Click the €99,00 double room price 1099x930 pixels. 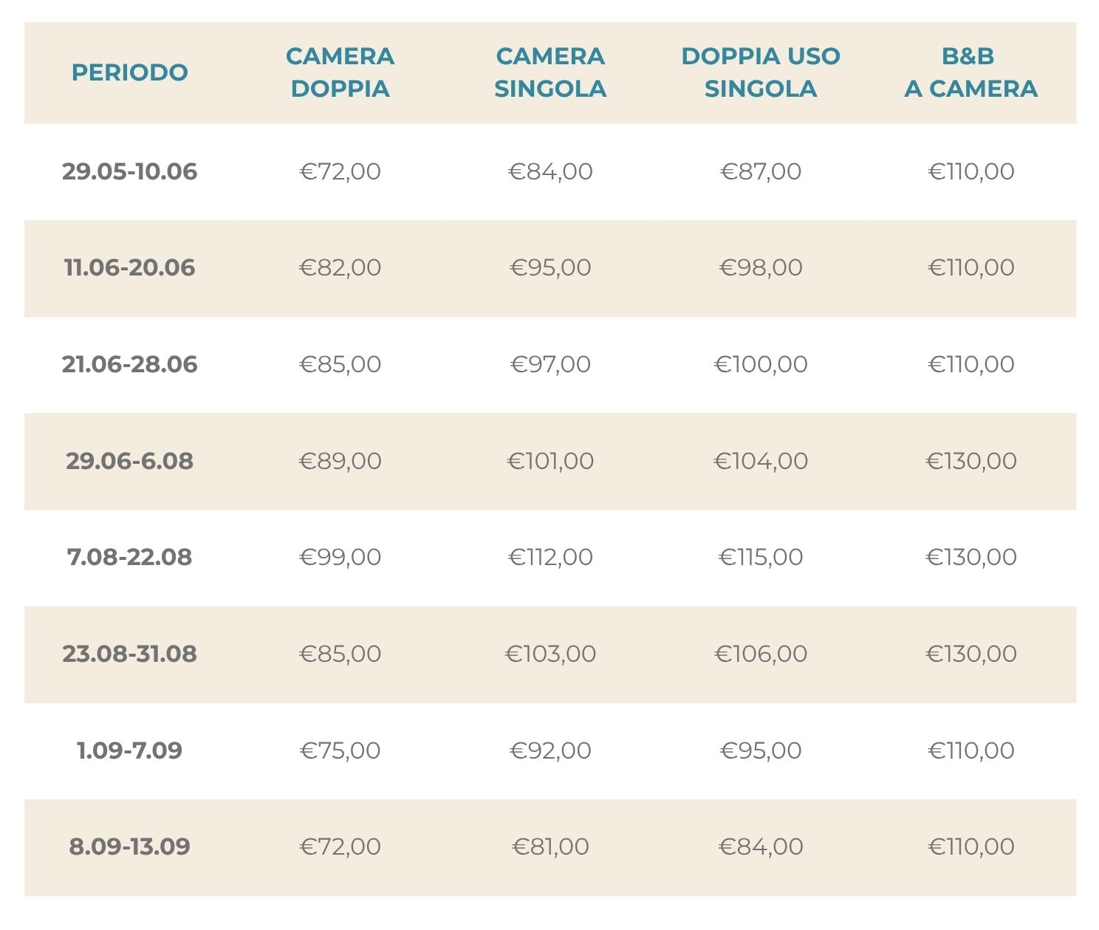pos(340,557)
